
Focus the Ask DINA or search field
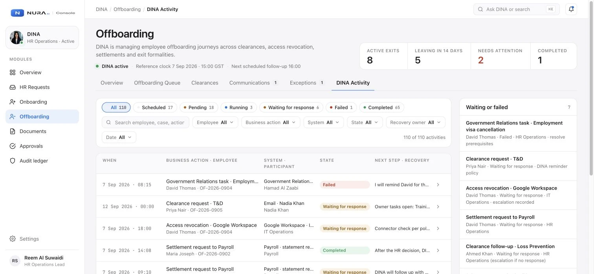517,9
